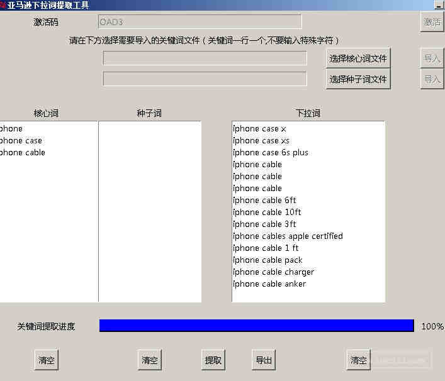Select 'iphone cable 6ft' result

click(264, 200)
